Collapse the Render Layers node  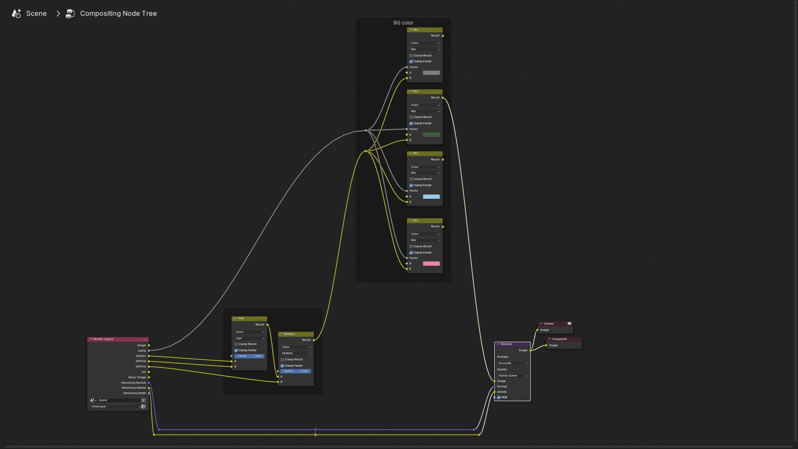tap(91, 339)
